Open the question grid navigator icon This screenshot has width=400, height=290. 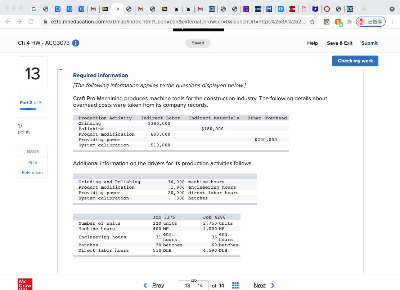click(x=235, y=285)
